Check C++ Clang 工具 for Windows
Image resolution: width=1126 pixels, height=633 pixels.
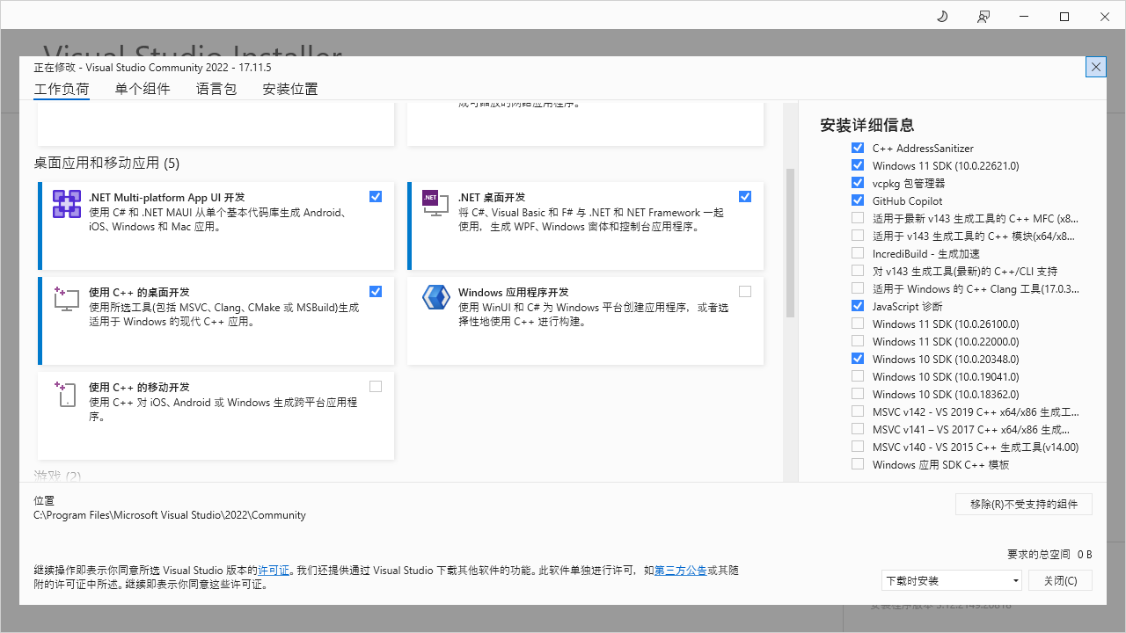(858, 288)
